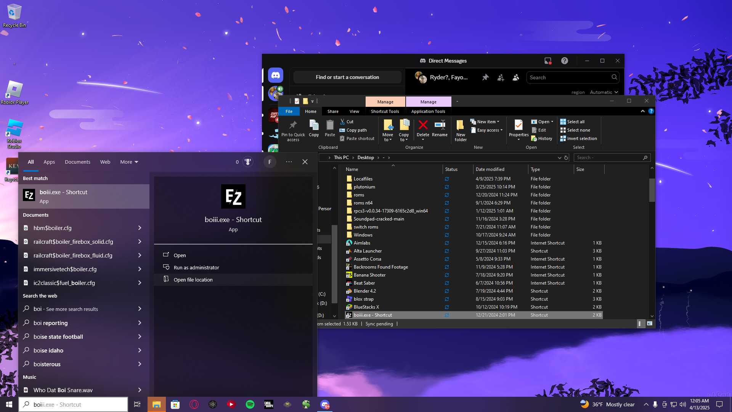Screen dimensions: 732x412
Task: Open the File Explorer help icon
Action: pos(651,111)
